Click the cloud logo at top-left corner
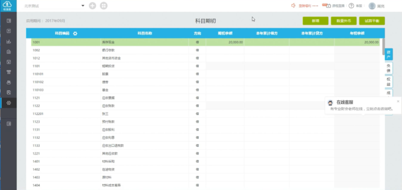This screenshot has height=190, width=402. [x=7, y=4]
